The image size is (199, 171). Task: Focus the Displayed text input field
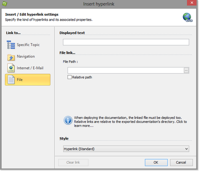tap(126, 42)
